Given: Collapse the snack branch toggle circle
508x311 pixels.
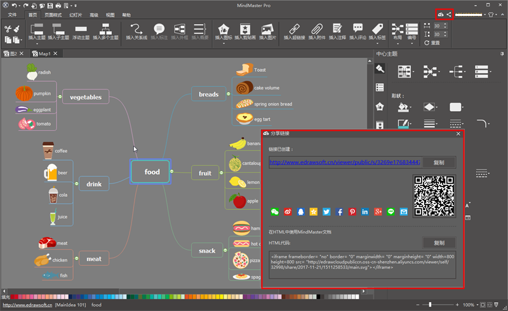Looking at the screenshot, I should (x=225, y=251).
